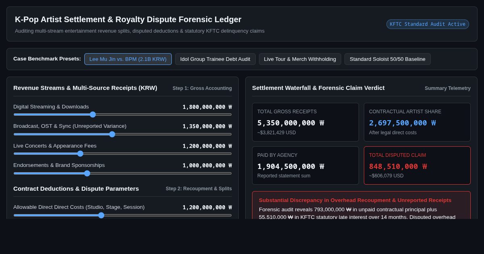Viewport: 484px width, 254px height.
Task: Adjust Broadcast, OST & Sync slider
Action: click(123, 134)
